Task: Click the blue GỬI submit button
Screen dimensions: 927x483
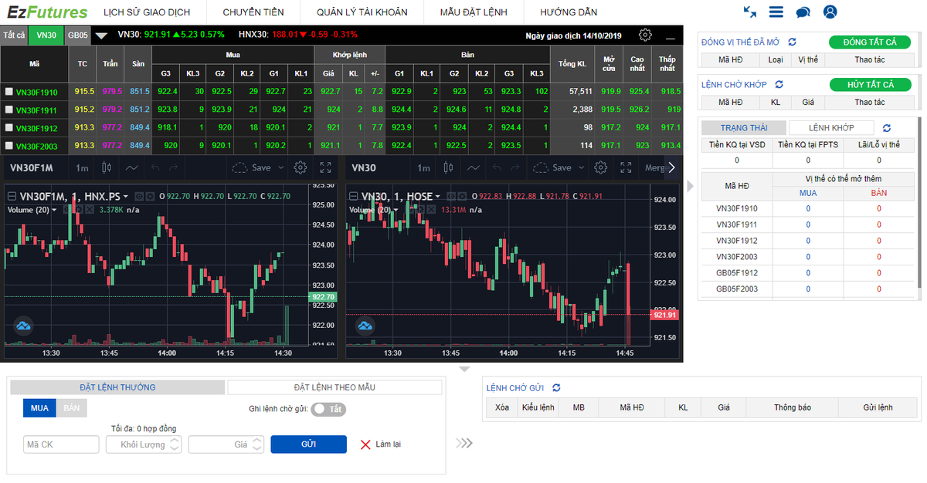Action: click(308, 444)
